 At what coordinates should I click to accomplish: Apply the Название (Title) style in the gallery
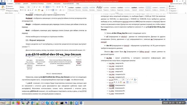pos(99,9)
